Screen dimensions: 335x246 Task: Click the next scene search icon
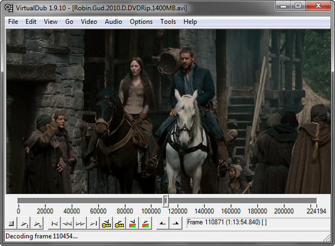pos(145,223)
